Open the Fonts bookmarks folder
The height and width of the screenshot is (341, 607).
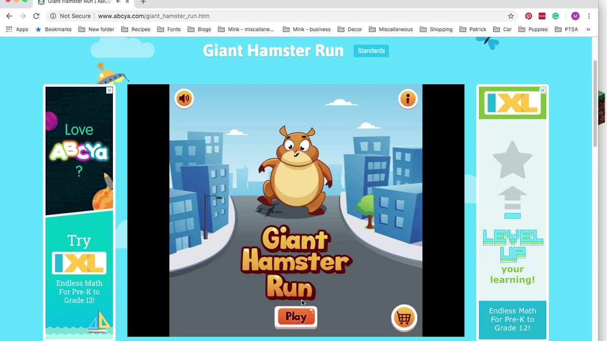(169, 29)
